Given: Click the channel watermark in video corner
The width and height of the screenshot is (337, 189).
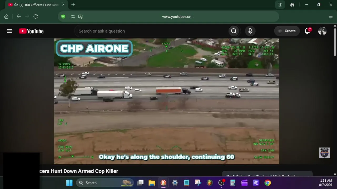Looking at the screenshot, I should pos(324,153).
